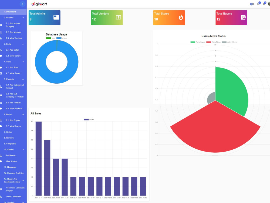Click the shapes icon beside 5.2 Add Category

(1, 87)
